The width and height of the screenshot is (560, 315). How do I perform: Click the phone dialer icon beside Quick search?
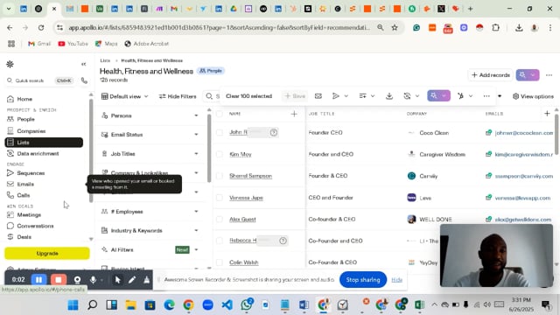pos(84,80)
